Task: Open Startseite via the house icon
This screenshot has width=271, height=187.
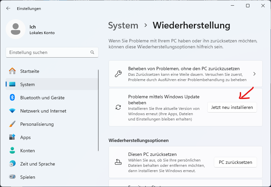Action: [12, 71]
